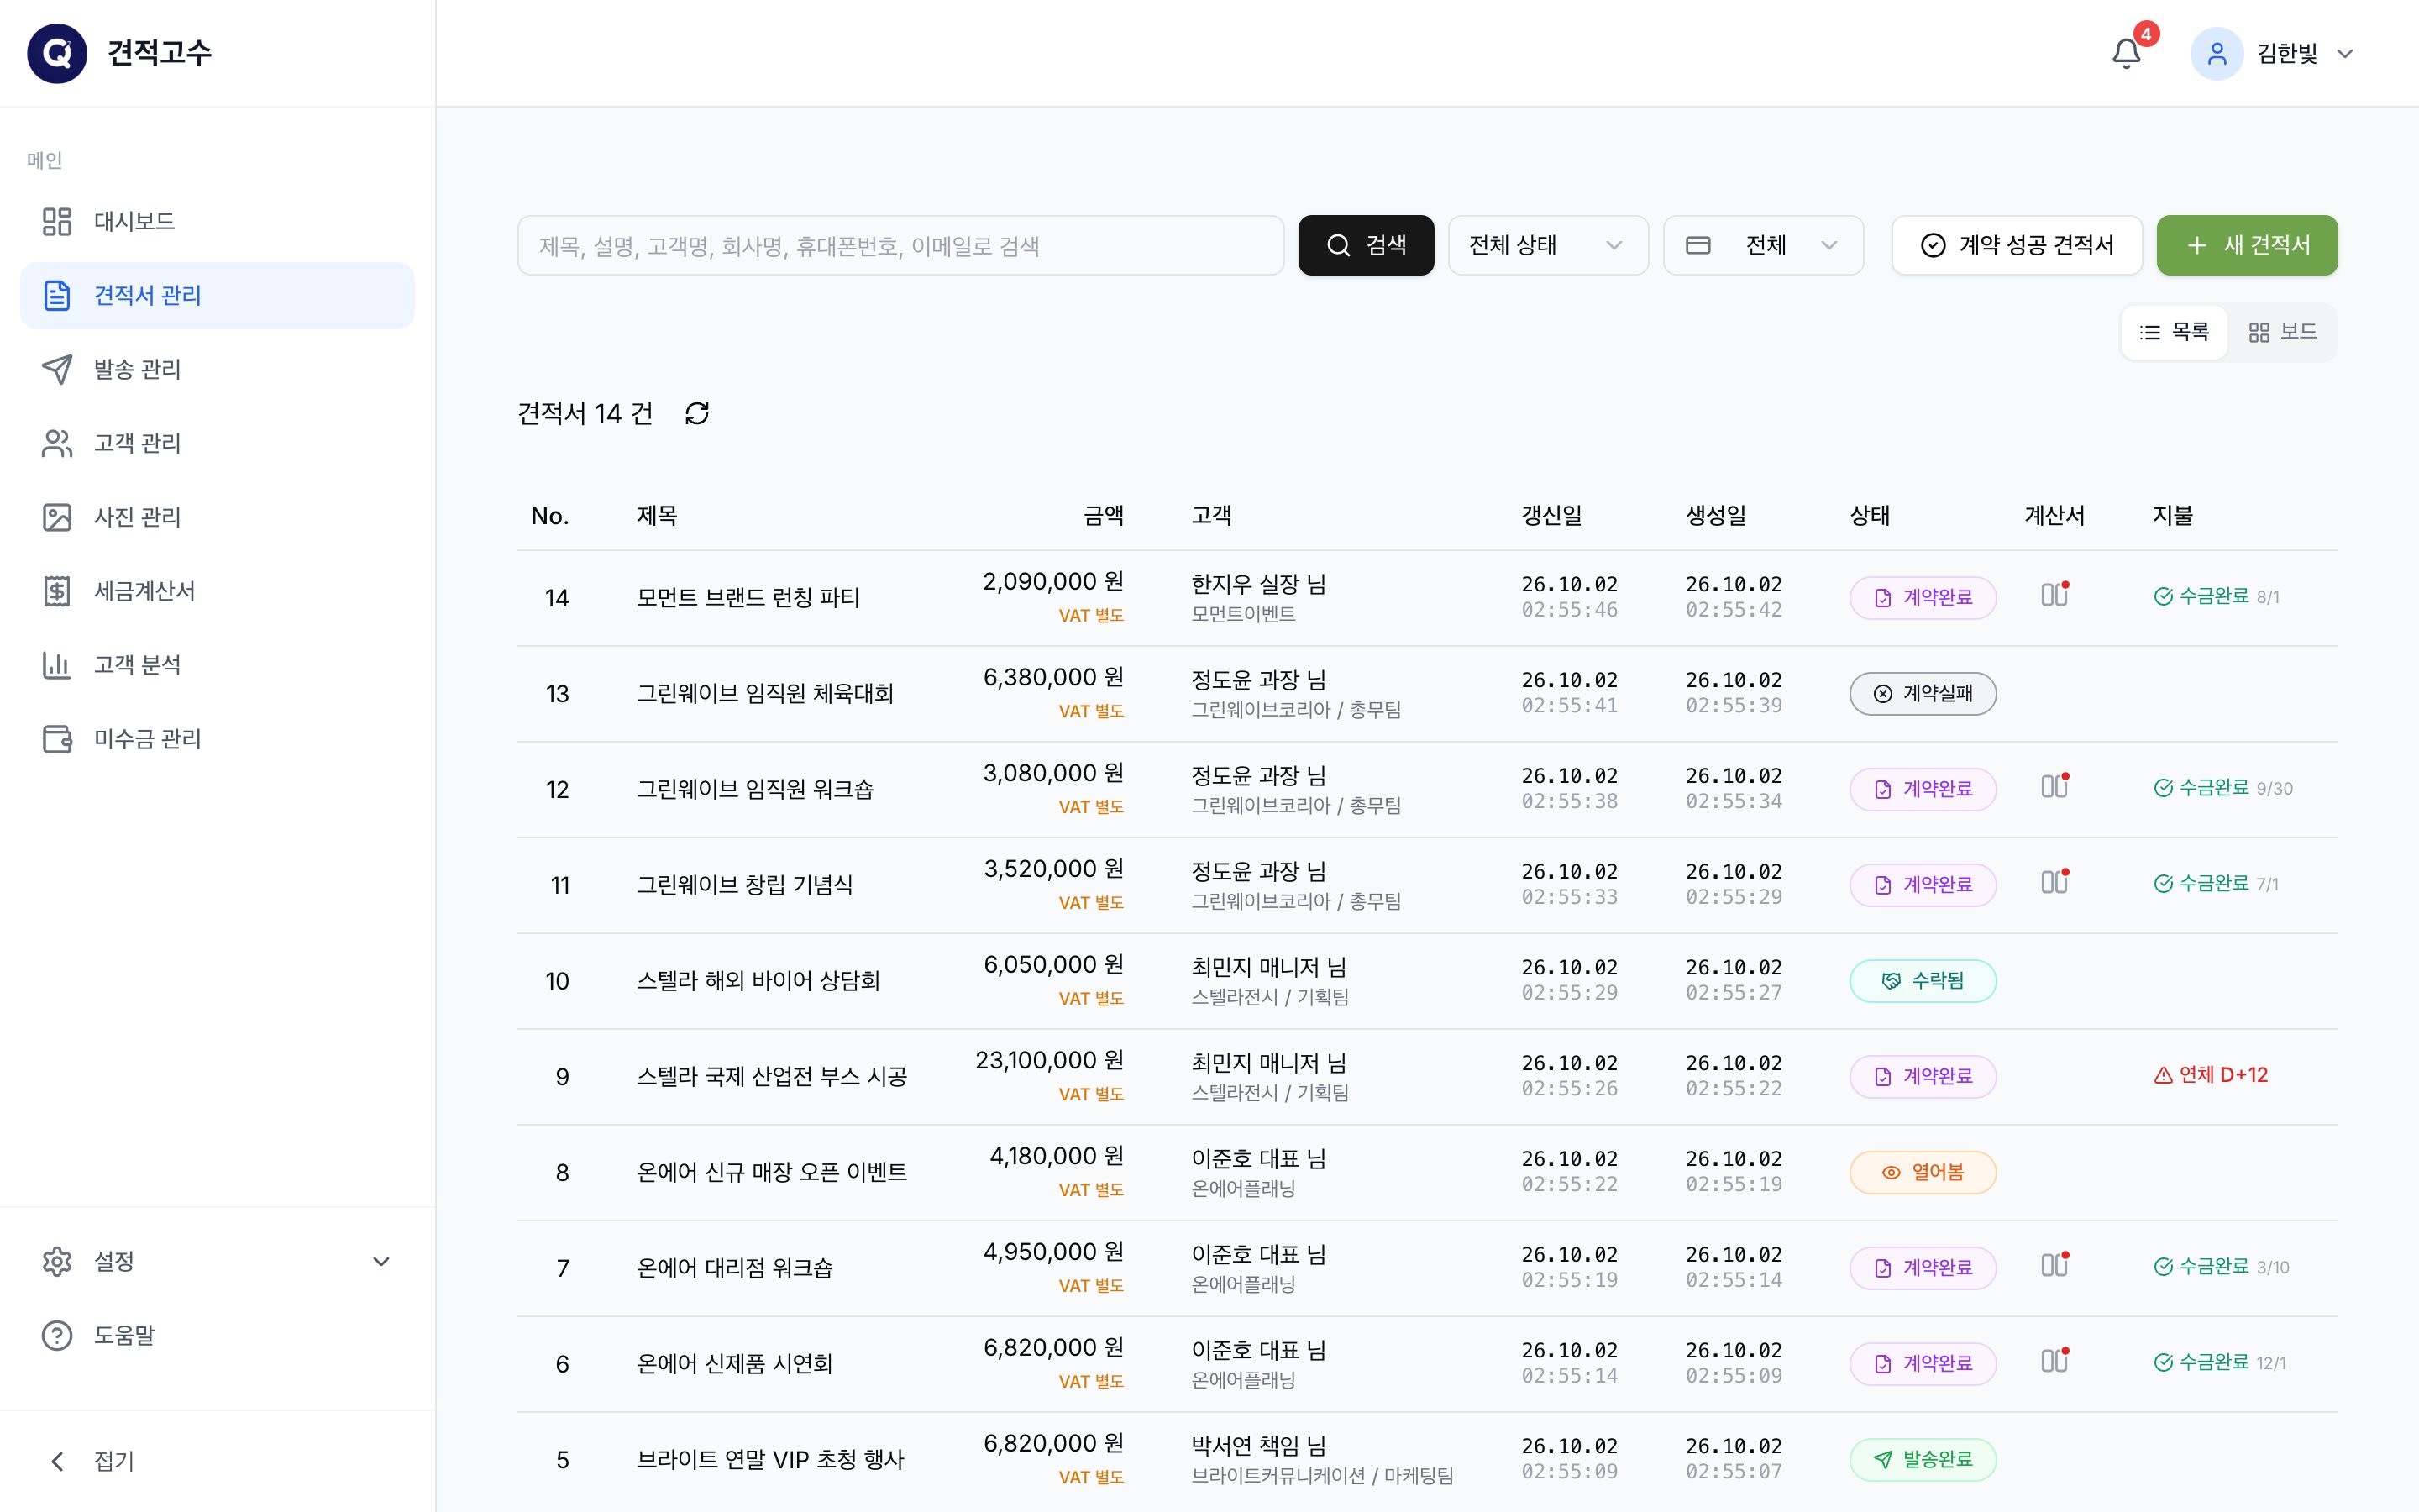Switch to 보드 board view
This screenshot has width=2419, height=1512.
[2283, 332]
